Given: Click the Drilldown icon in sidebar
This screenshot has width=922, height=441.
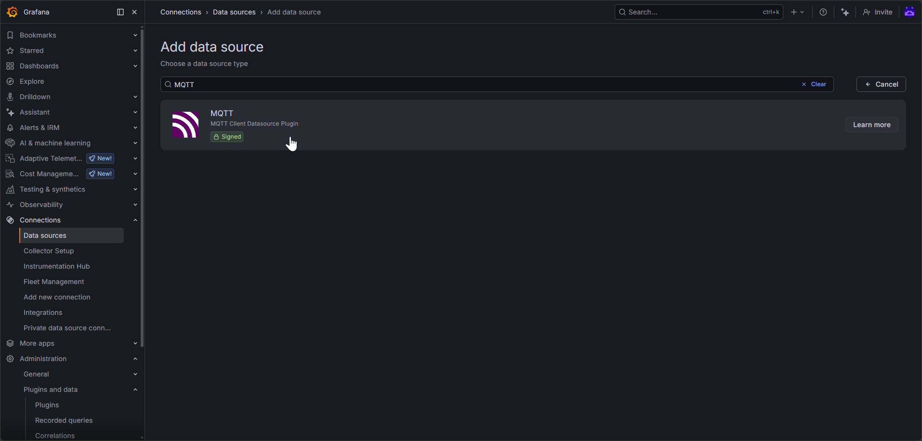Looking at the screenshot, I should tap(10, 97).
